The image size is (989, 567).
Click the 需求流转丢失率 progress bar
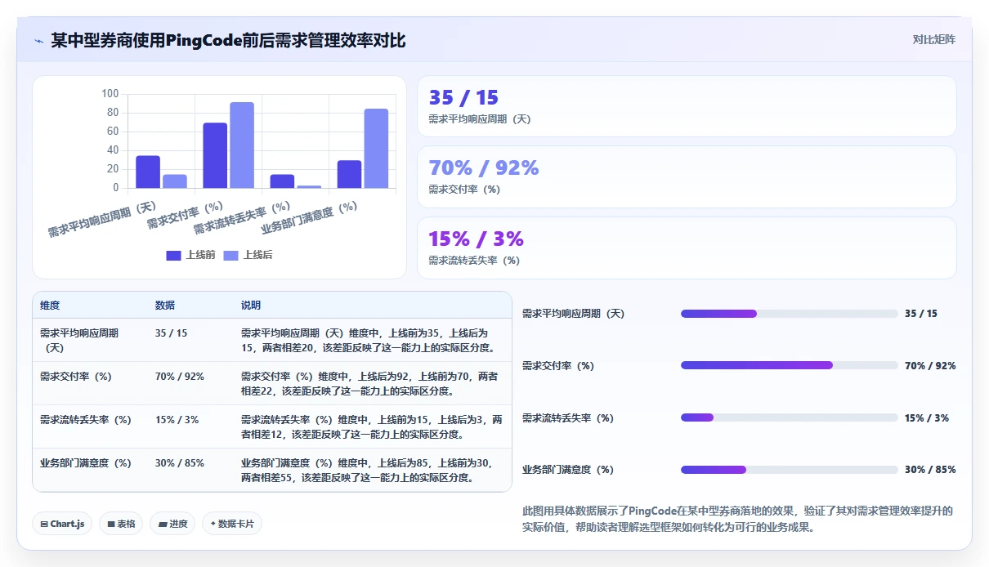click(789, 417)
